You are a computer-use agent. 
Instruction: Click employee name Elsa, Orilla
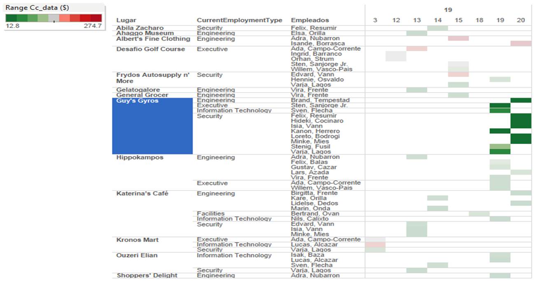click(x=308, y=33)
